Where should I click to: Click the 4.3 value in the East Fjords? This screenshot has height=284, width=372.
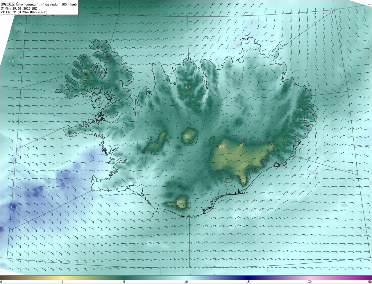(x=299, y=110)
